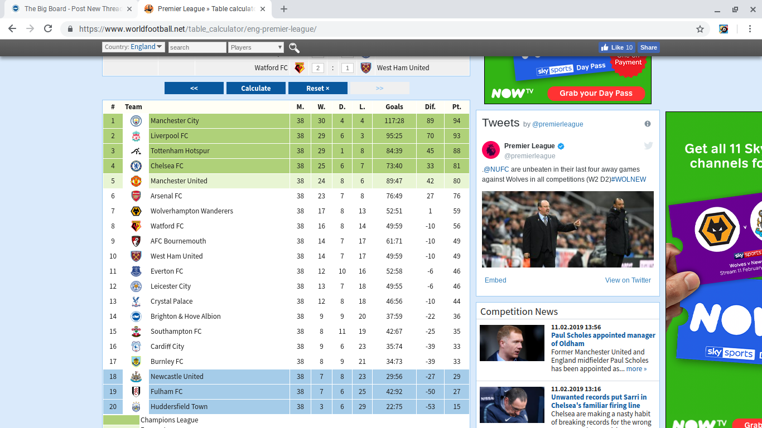Click the Watford FC crest in league table
This screenshot has width=762, height=428.
pos(136,226)
